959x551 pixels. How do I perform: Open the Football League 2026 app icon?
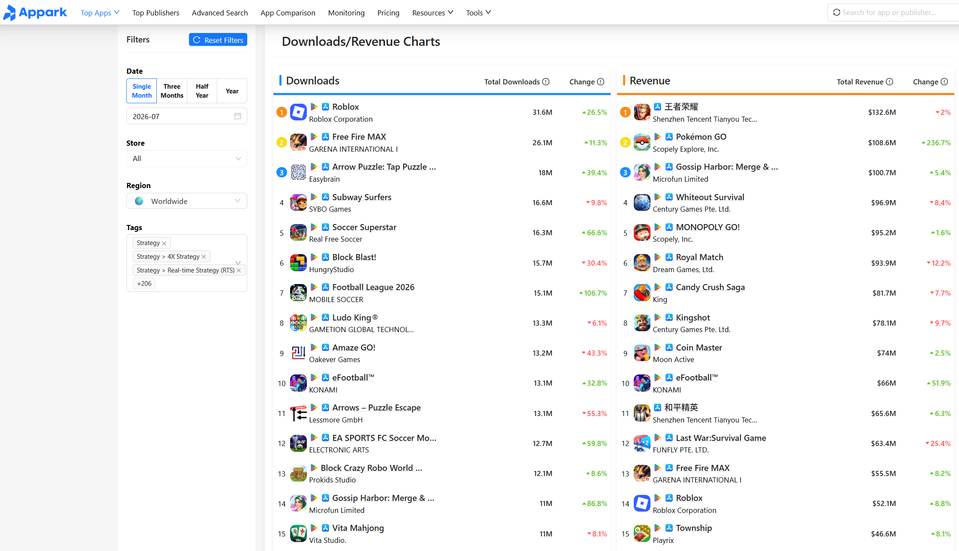(298, 293)
